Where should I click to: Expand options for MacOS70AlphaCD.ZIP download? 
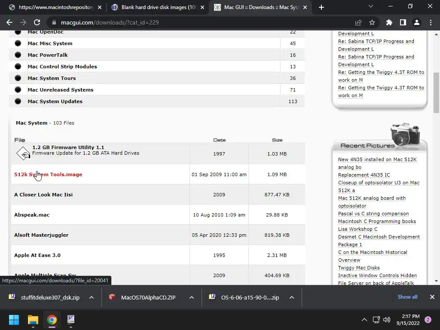(192, 297)
